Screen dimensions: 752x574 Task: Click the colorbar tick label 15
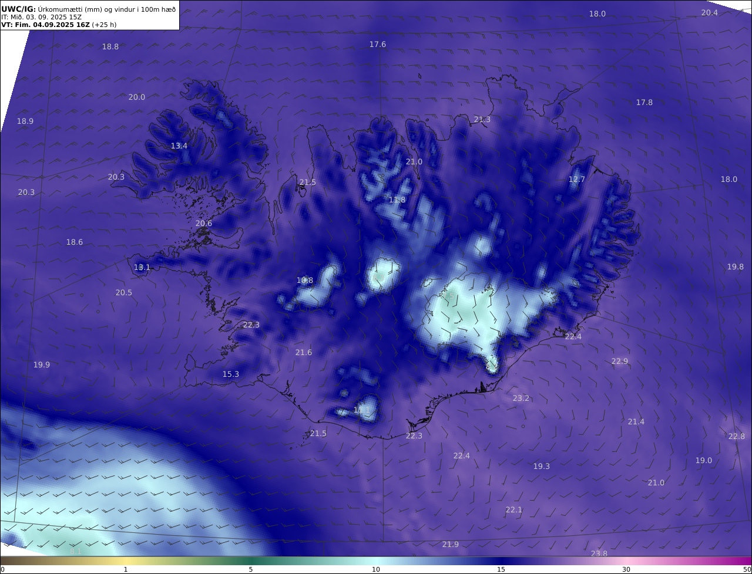[501, 569]
